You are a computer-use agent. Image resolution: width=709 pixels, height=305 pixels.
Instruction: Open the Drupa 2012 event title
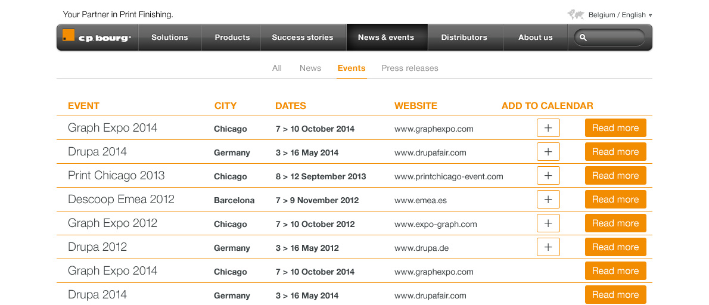(x=97, y=247)
